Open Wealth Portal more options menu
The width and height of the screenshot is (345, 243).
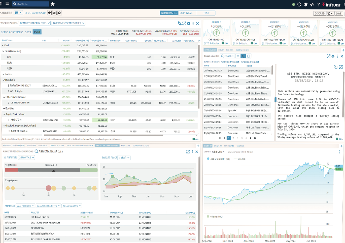pyautogui.click(x=193, y=23)
